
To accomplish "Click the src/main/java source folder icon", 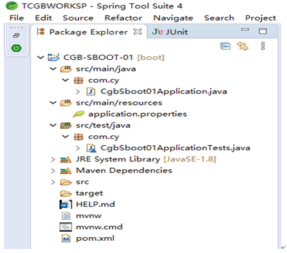I will [x=66, y=69].
